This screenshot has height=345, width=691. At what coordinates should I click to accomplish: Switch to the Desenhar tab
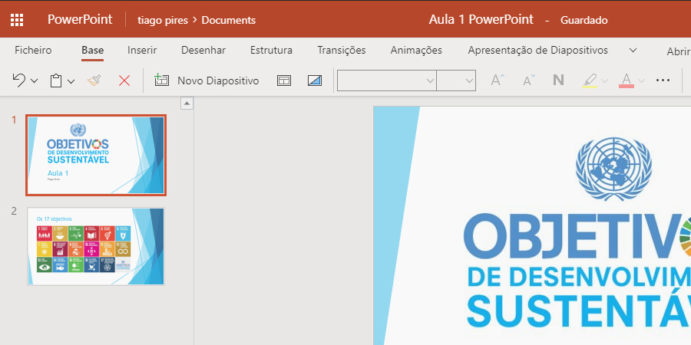[203, 50]
